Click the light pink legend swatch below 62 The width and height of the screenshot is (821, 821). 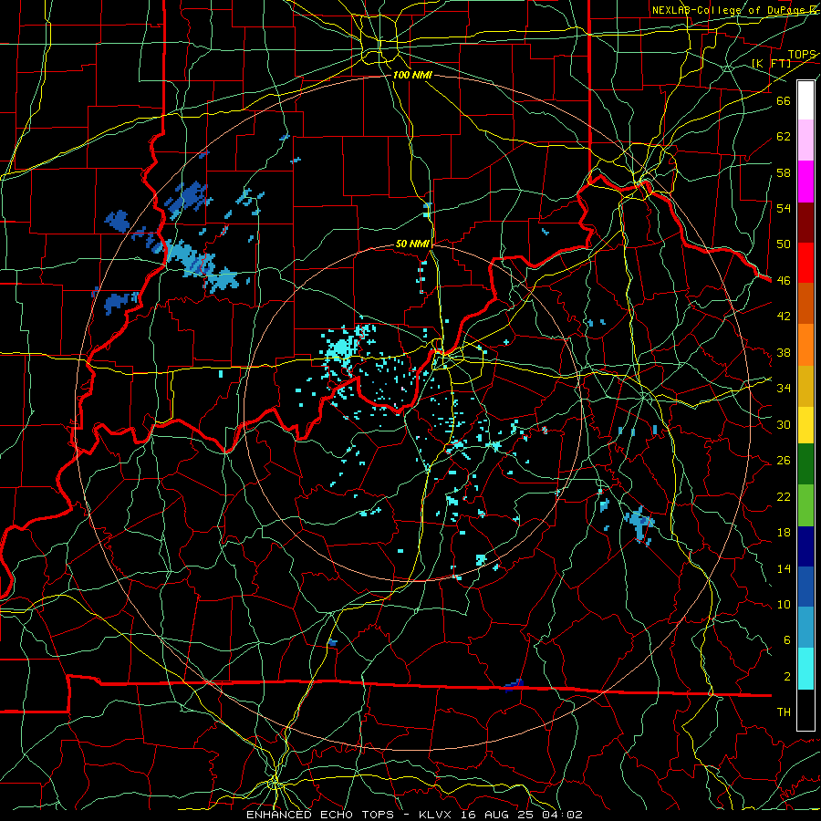[x=805, y=140]
